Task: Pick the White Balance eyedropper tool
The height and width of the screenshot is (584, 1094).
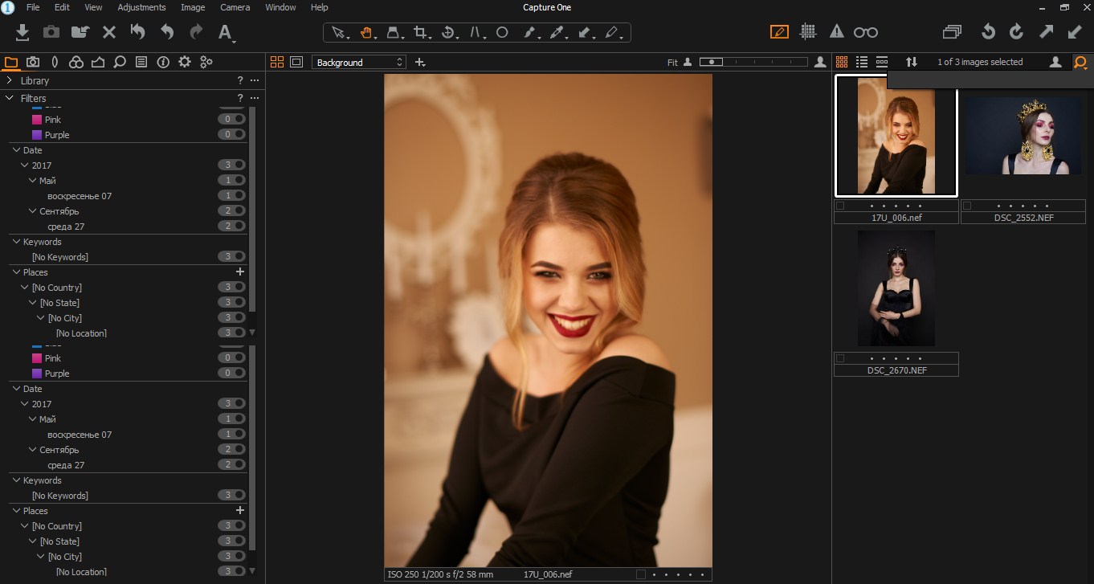Action: pos(557,32)
